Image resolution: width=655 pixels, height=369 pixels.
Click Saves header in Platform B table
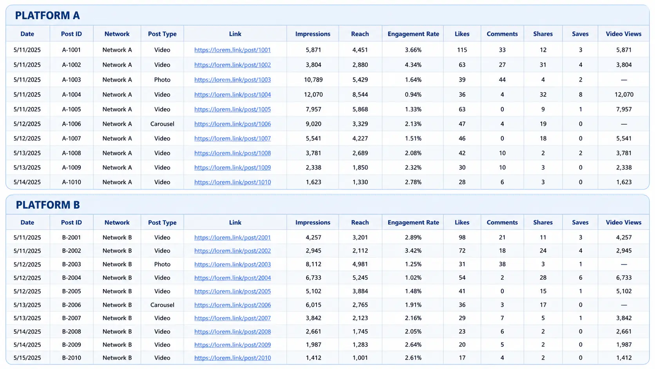pyautogui.click(x=580, y=223)
